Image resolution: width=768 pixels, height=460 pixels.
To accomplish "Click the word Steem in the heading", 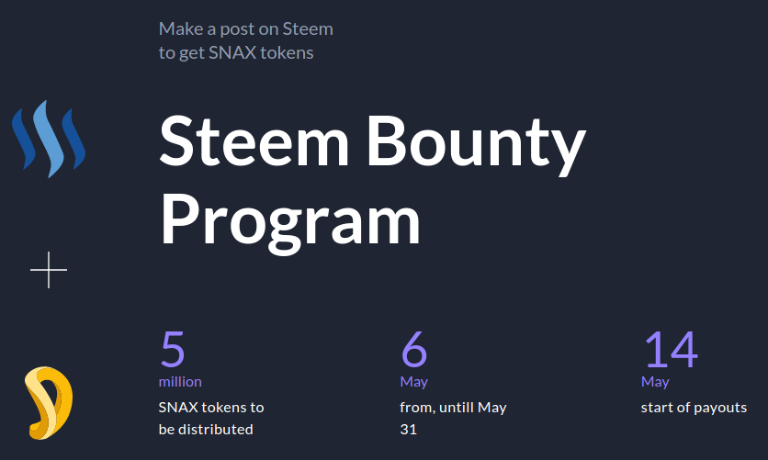I will click(x=254, y=140).
